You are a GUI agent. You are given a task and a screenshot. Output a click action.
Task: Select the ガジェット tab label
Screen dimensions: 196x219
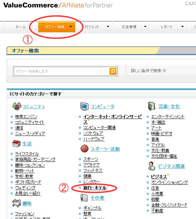92,27
